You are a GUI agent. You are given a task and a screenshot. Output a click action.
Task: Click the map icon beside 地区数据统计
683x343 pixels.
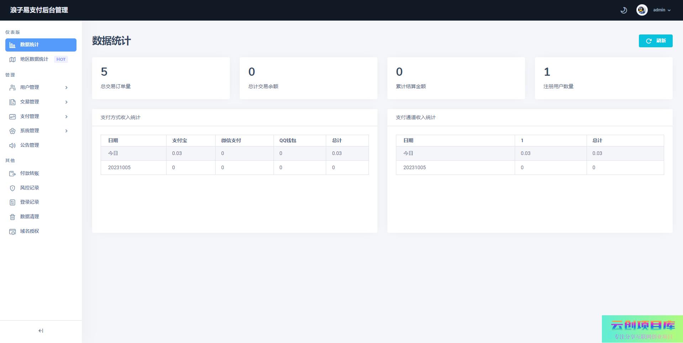[x=12, y=59]
